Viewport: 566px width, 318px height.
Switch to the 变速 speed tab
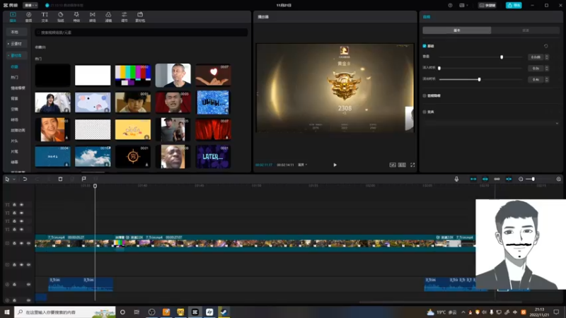525,30
